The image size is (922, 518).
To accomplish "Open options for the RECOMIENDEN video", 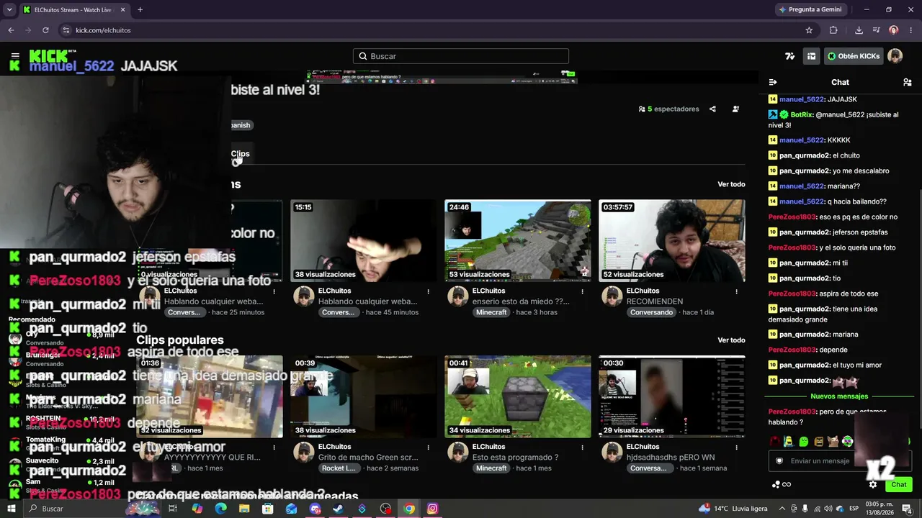I will [x=736, y=291].
